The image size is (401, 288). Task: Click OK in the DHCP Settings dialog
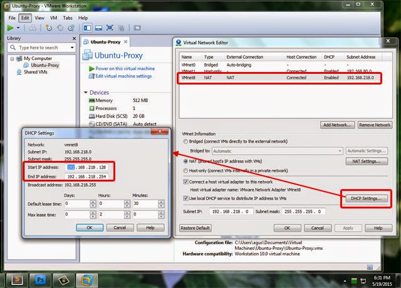(90, 228)
